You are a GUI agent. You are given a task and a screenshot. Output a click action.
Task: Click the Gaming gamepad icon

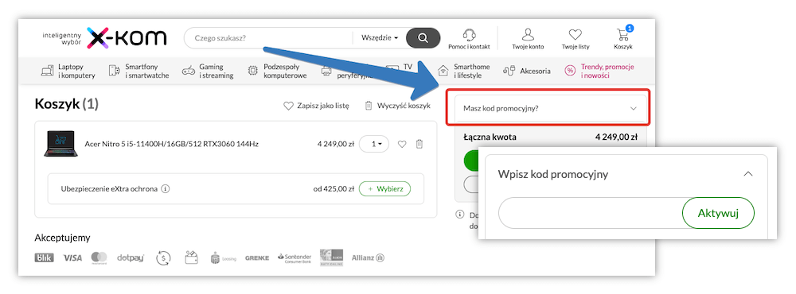coord(189,71)
